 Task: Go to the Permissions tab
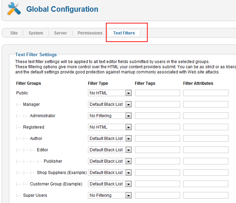(90, 33)
